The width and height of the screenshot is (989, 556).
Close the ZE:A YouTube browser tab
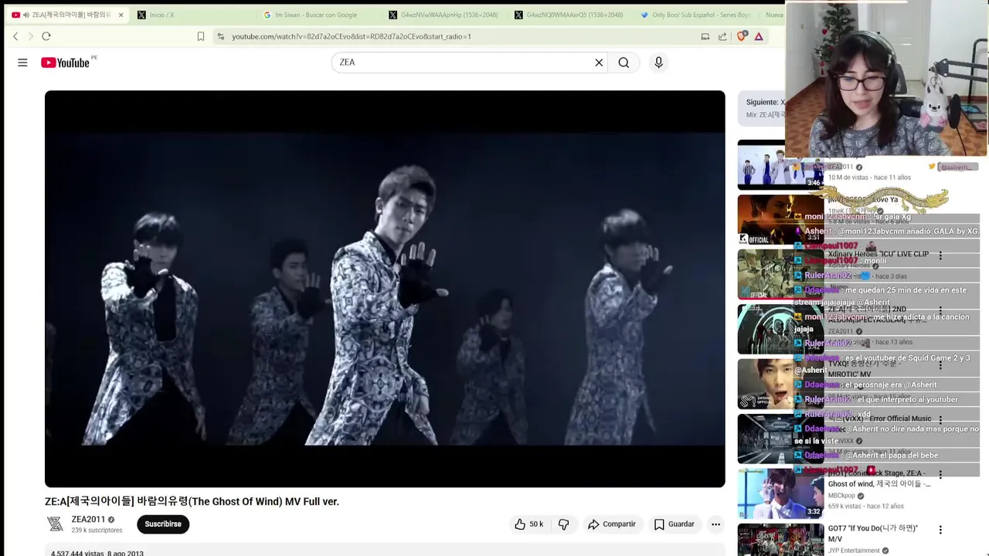point(121,15)
